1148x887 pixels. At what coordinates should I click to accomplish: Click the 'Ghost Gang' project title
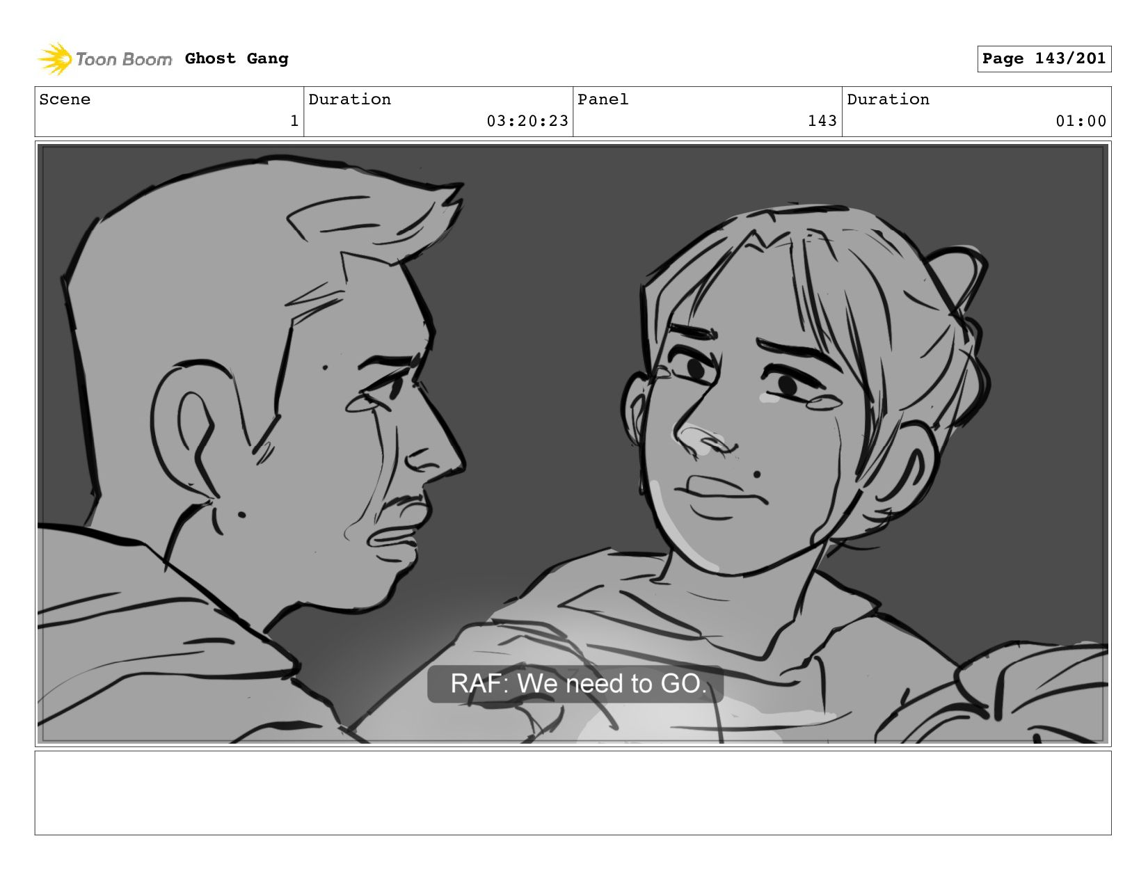[237, 59]
